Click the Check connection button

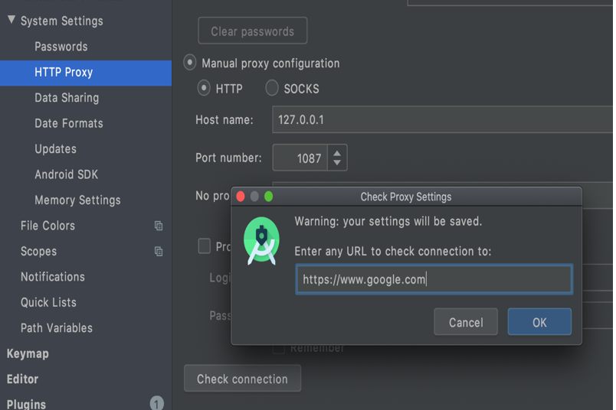coord(242,379)
